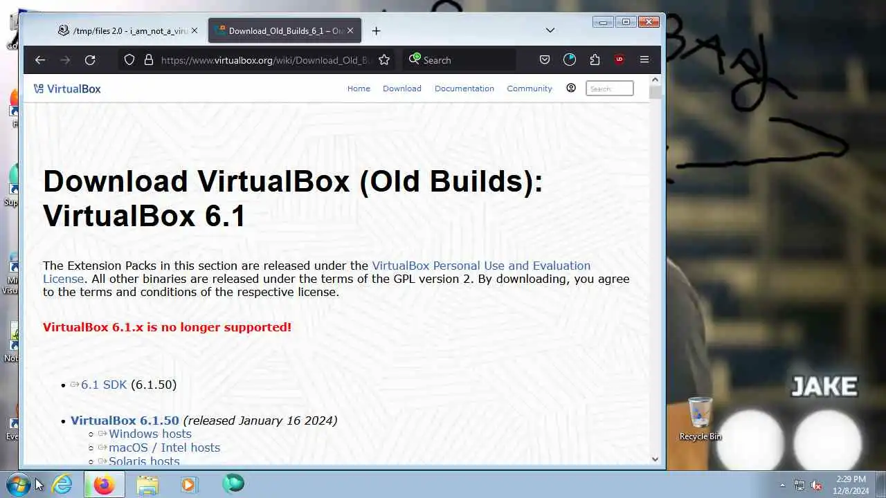This screenshot has width=886, height=498.
Task: Go back with the browser back arrow
Action: 40,60
